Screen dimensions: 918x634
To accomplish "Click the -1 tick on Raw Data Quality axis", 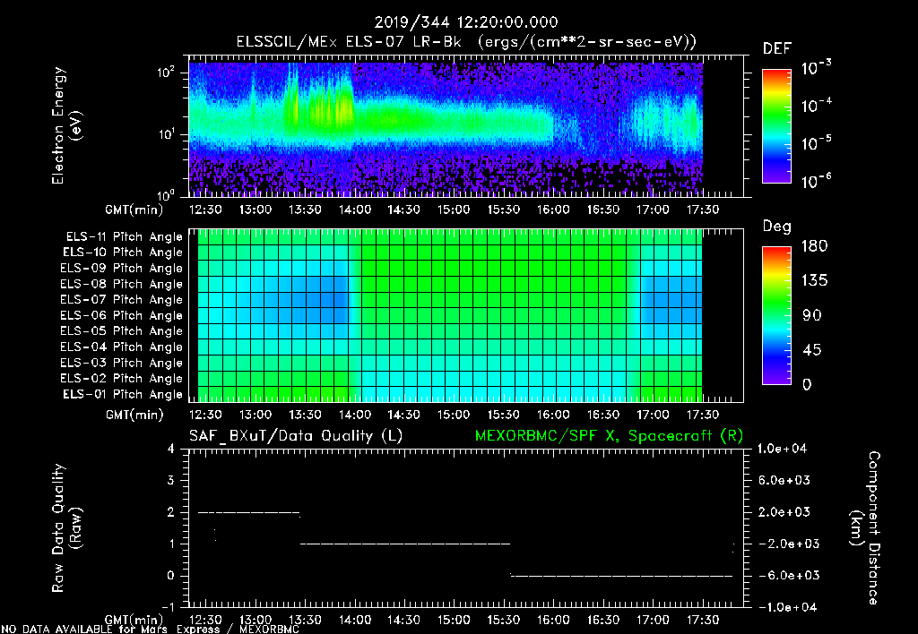I will click(168, 607).
